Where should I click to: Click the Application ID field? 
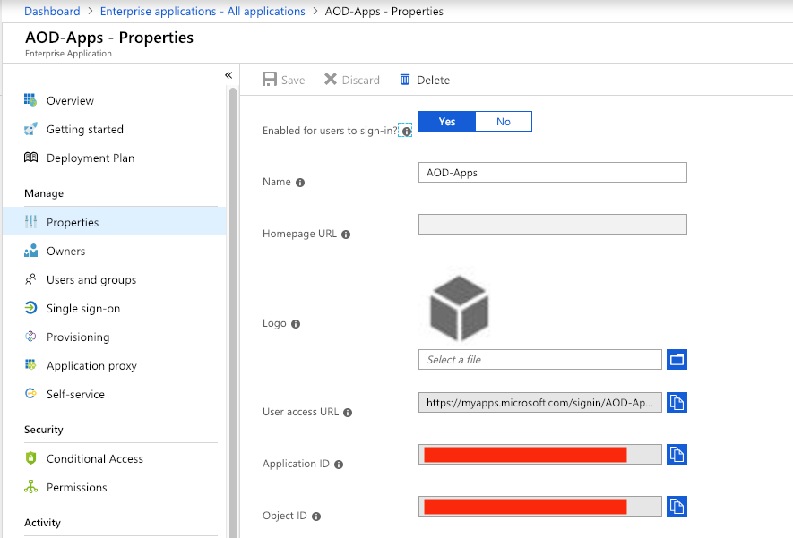pyautogui.click(x=540, y=454)
